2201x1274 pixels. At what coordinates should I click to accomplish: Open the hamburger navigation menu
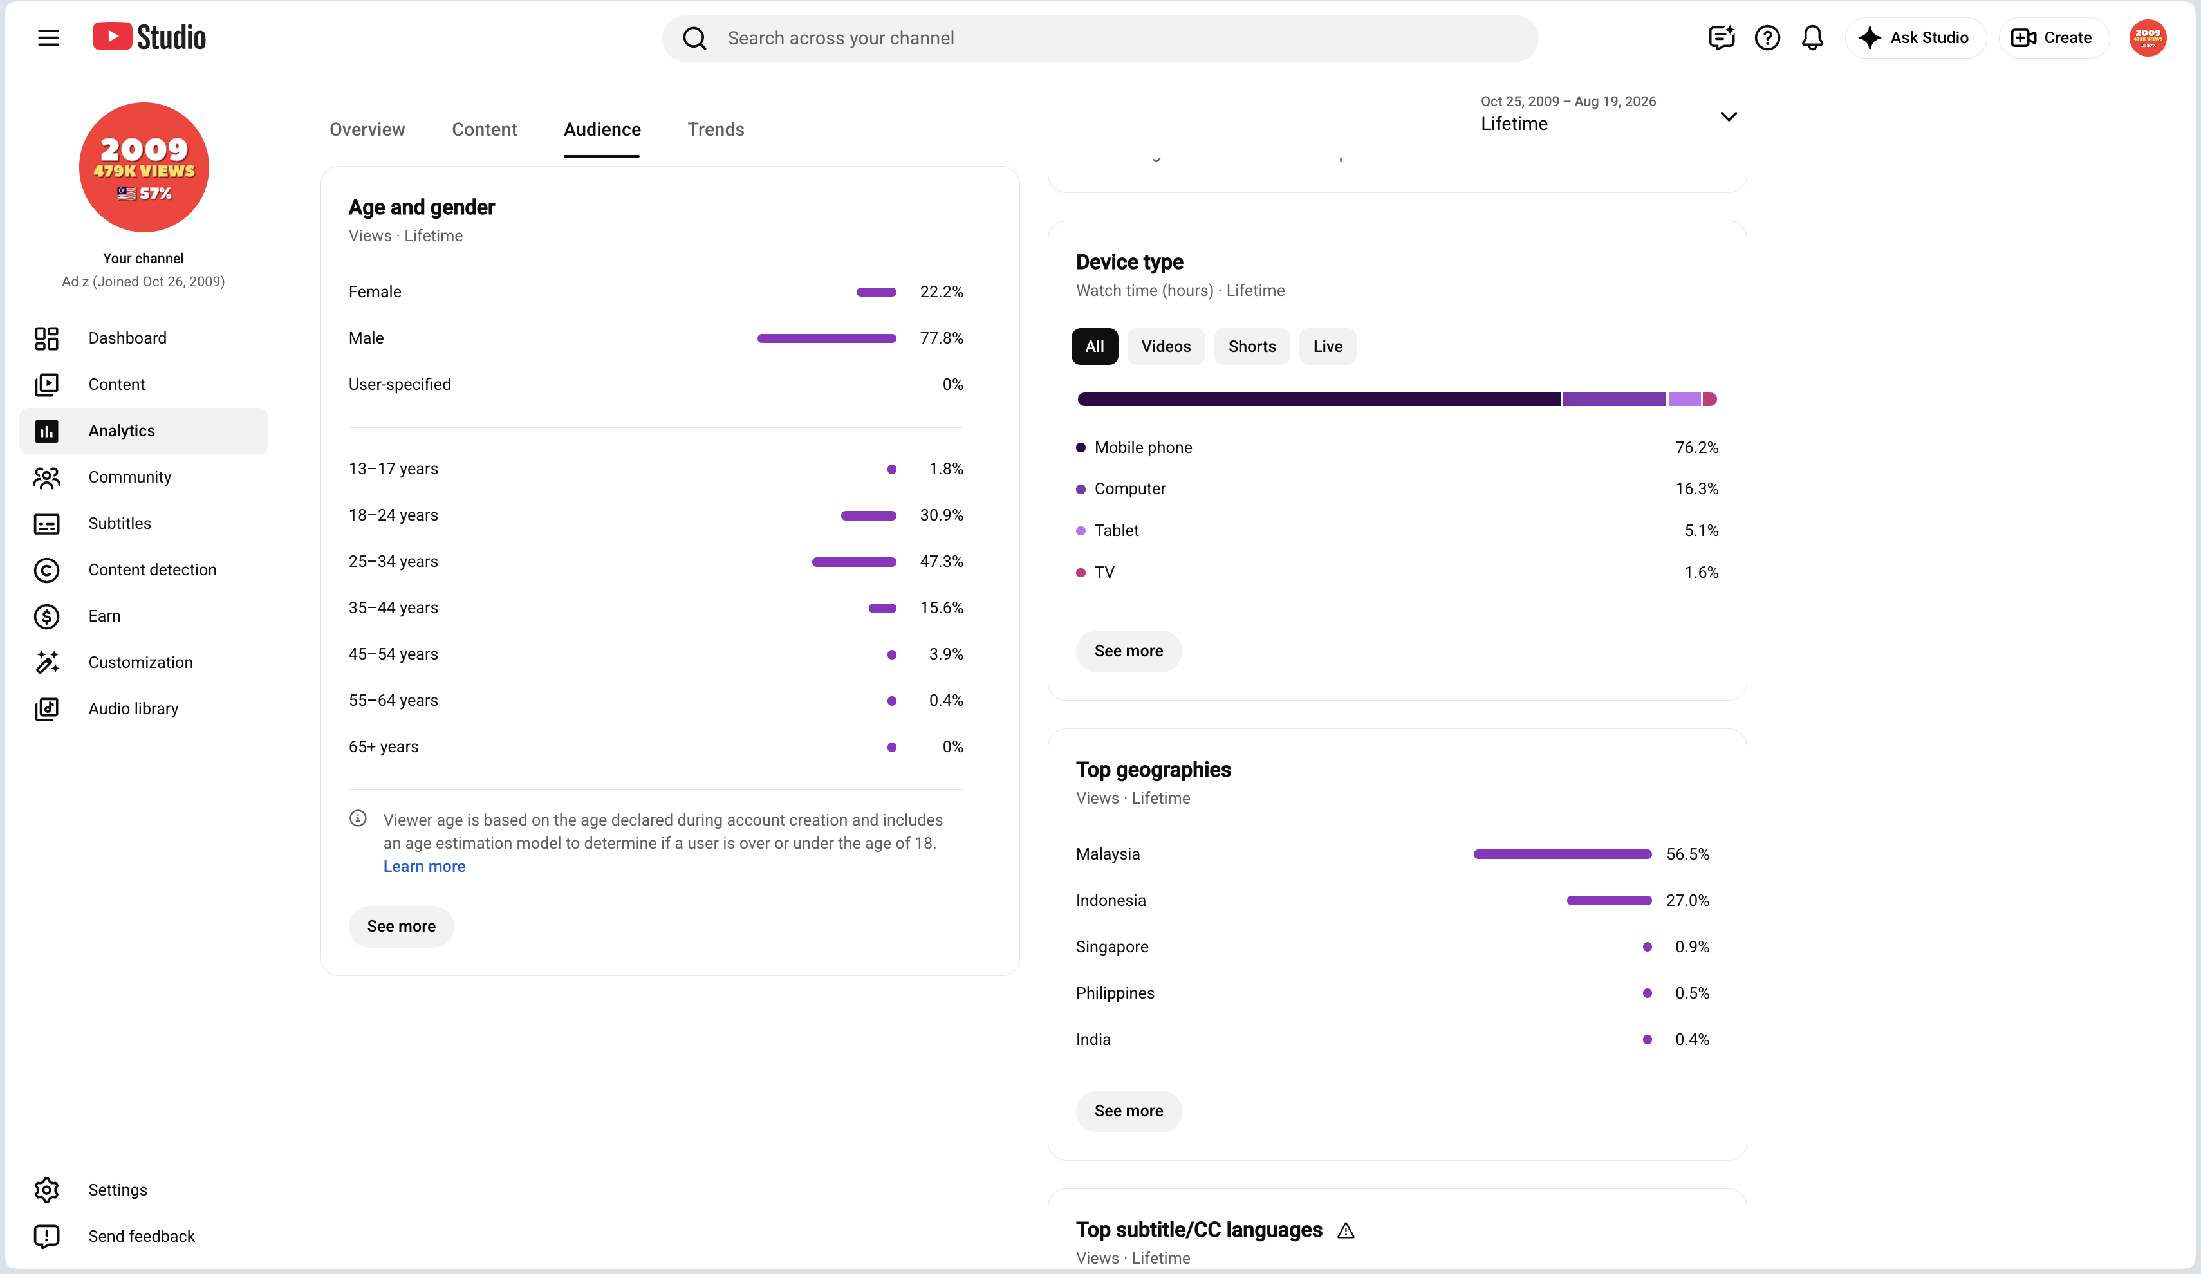[48, 37]
